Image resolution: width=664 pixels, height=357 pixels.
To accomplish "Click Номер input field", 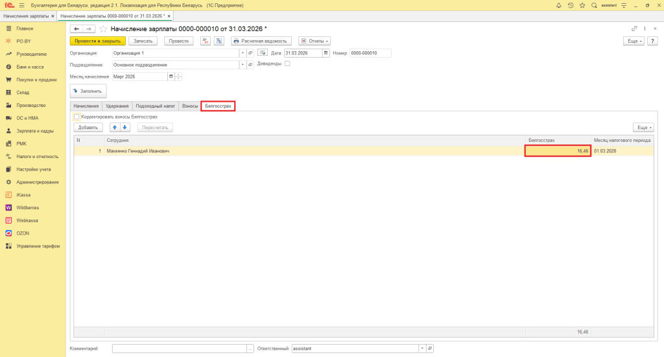I will coord(370,53).
